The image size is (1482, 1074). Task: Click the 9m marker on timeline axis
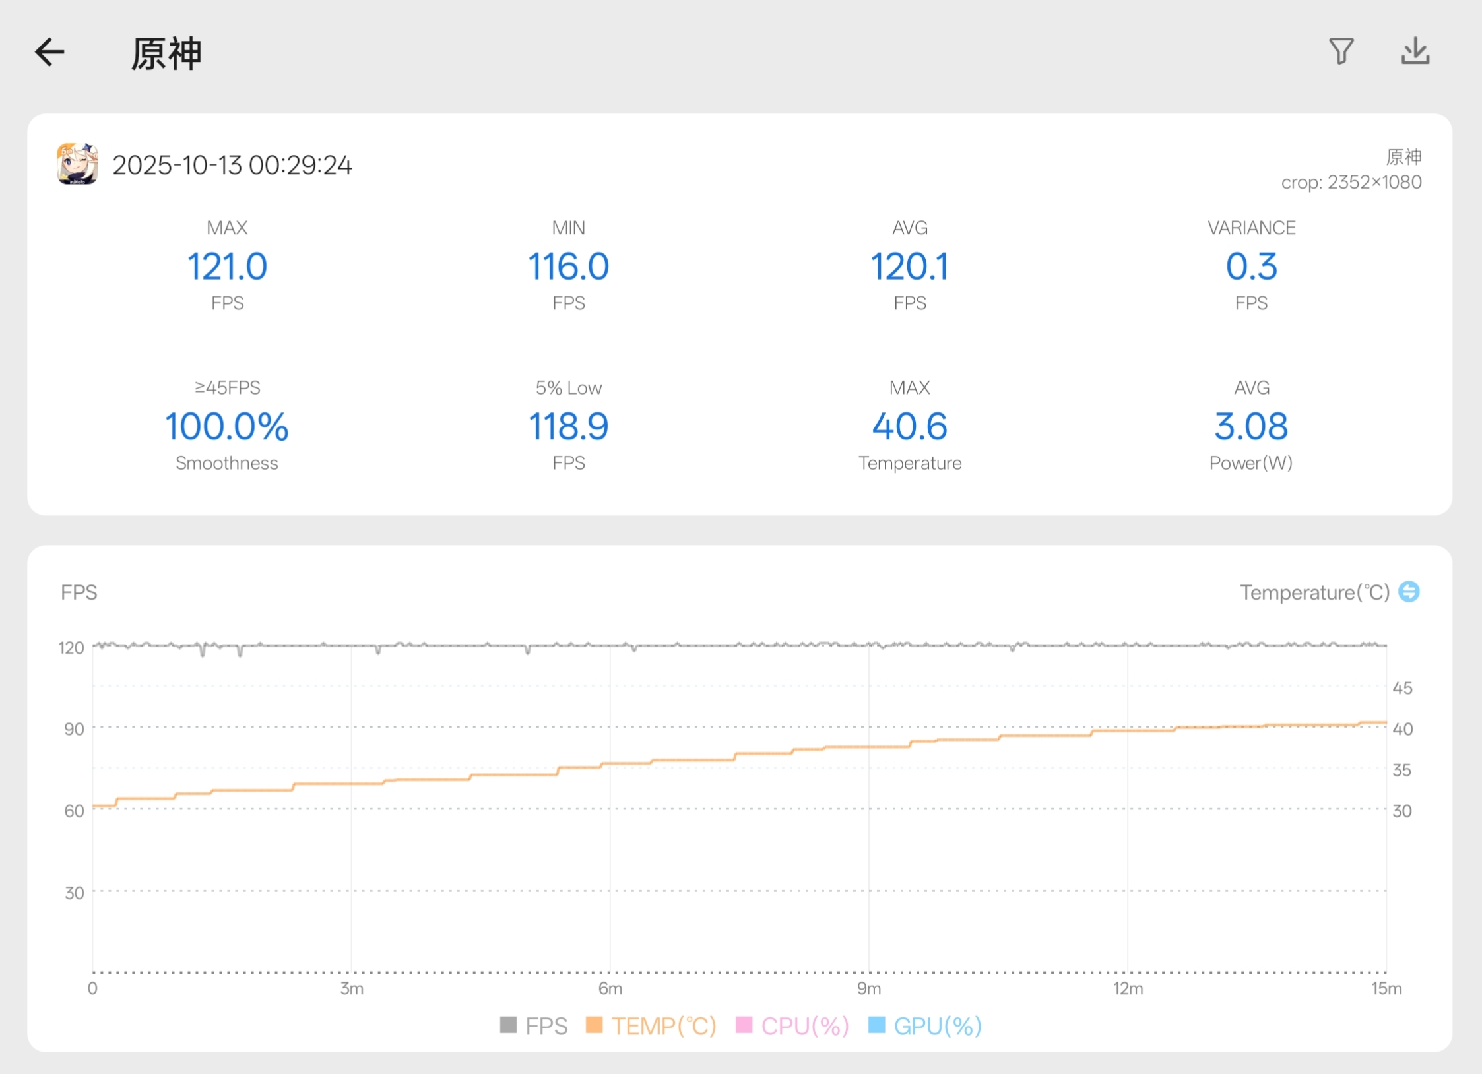[x=868, y=988]
